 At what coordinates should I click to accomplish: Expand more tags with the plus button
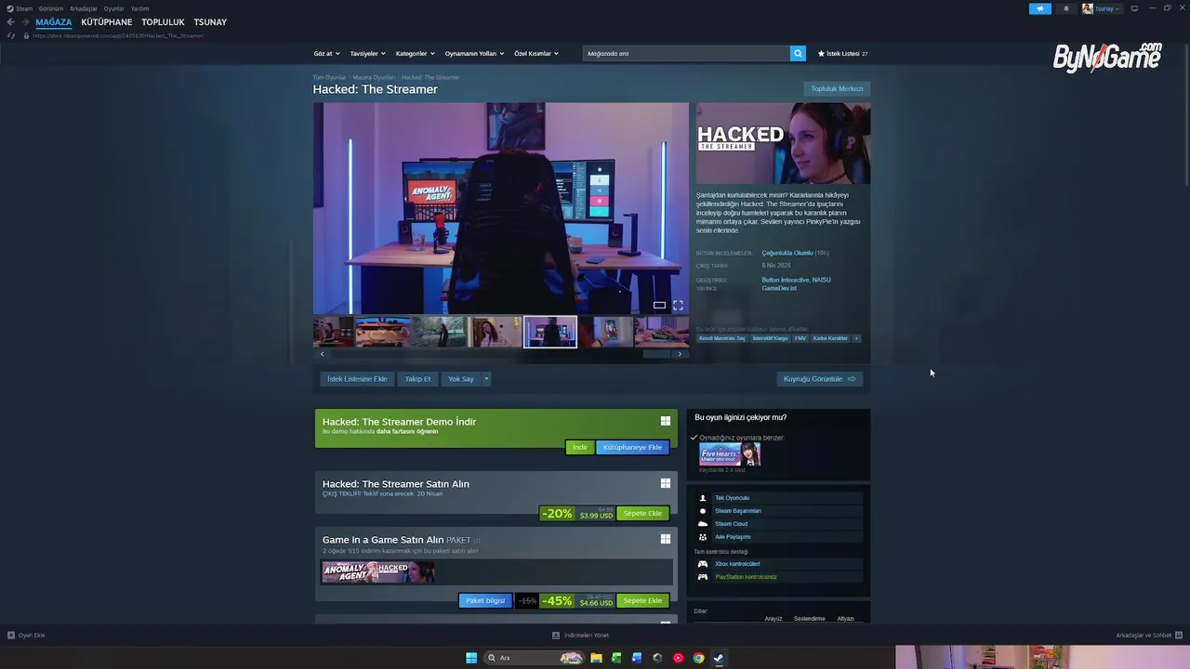pos(856,338)
